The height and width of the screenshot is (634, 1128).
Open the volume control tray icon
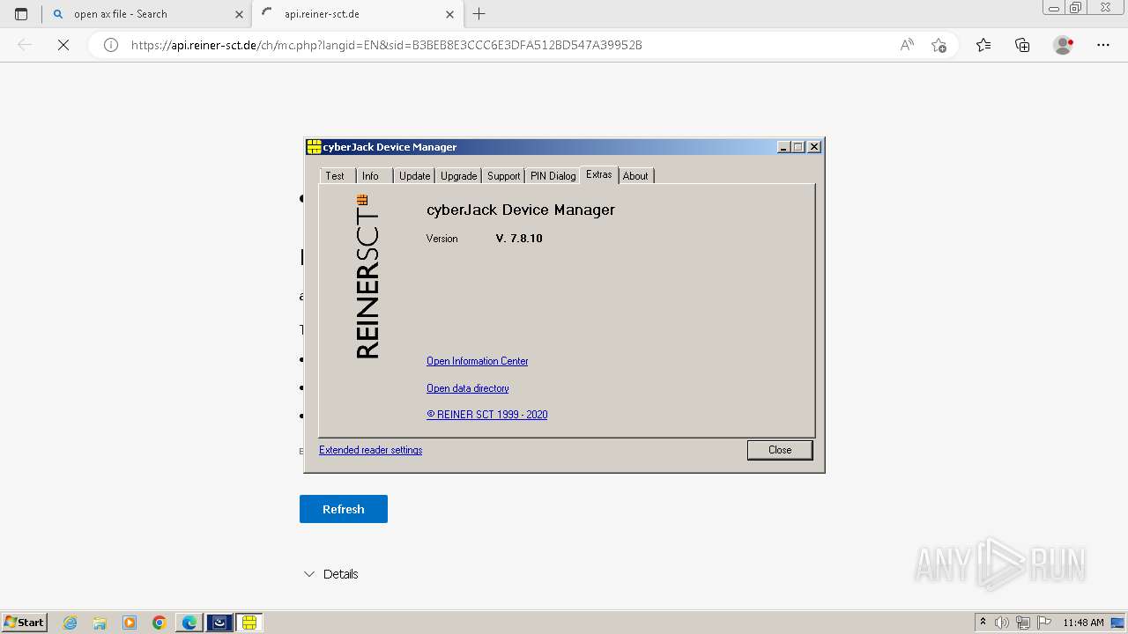coord(1002,623)
